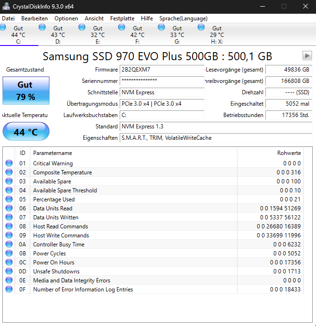Click the ID column header
This screenshot has width=316, height=326.
pos(22,153)
